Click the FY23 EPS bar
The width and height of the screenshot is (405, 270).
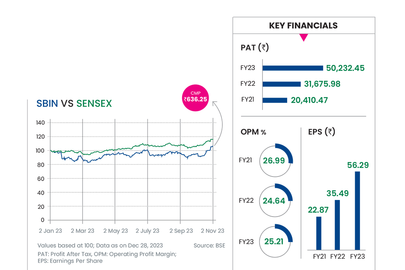click(x=357, y=210)
